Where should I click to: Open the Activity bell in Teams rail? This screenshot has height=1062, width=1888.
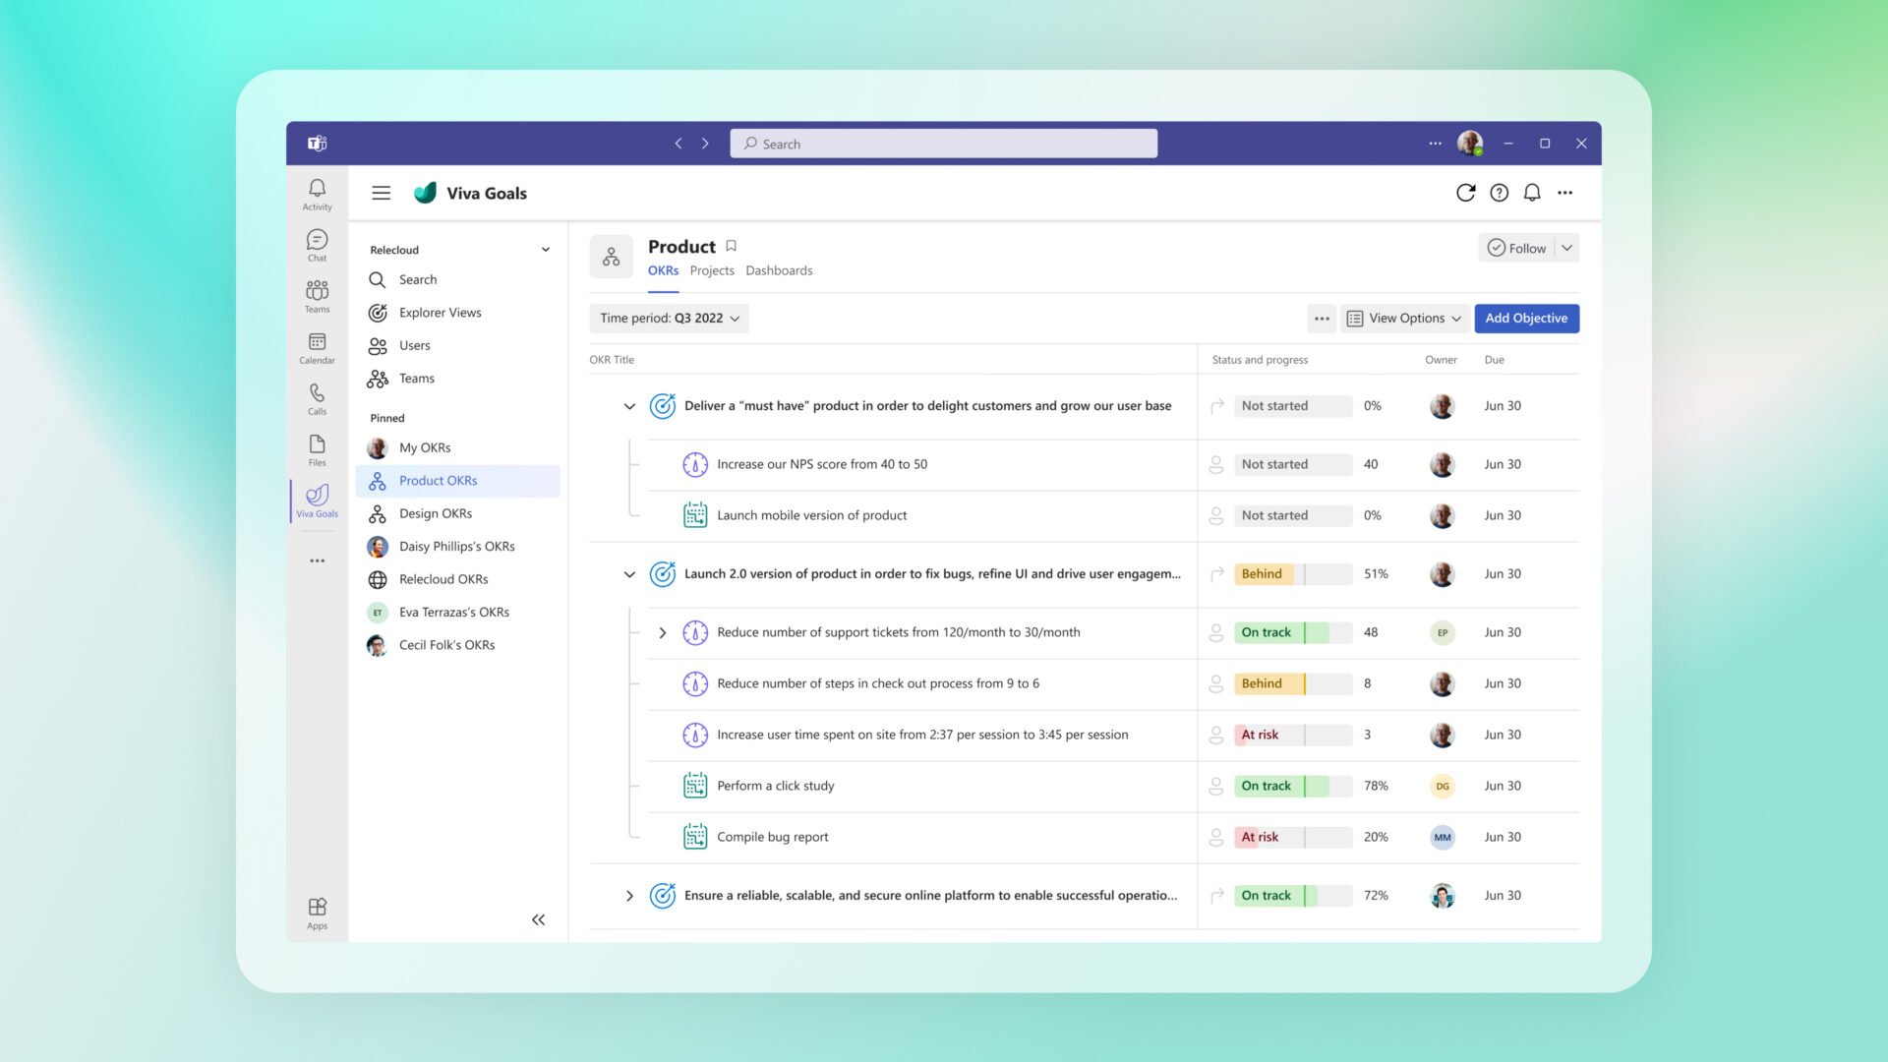(x=317, y=194)
